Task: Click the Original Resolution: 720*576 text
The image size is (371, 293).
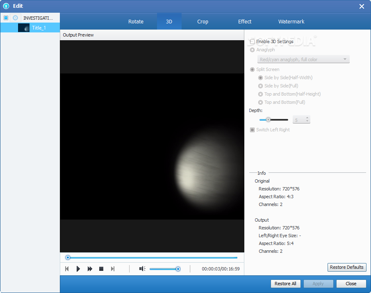Action: pyautogui.click(x=279, y=189)
